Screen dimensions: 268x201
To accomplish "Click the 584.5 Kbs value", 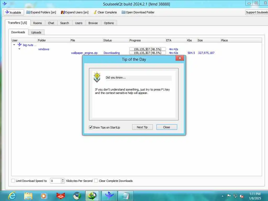I will click(x=191, y=53).
